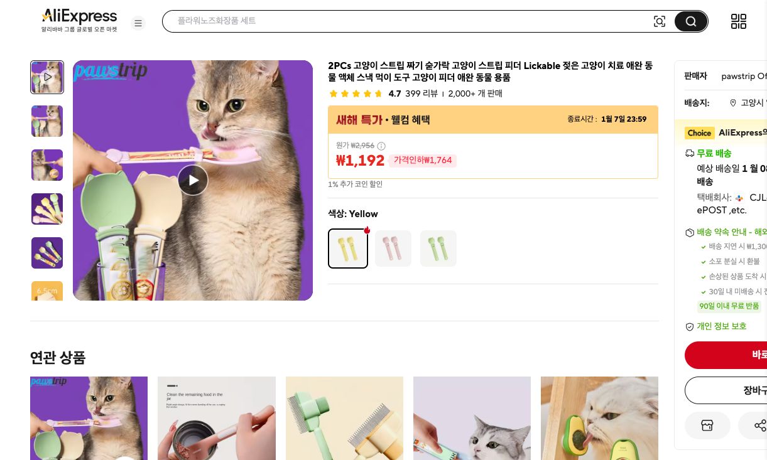Click the AliExpress logo
767x460 pixels.
tap(79, 17)
